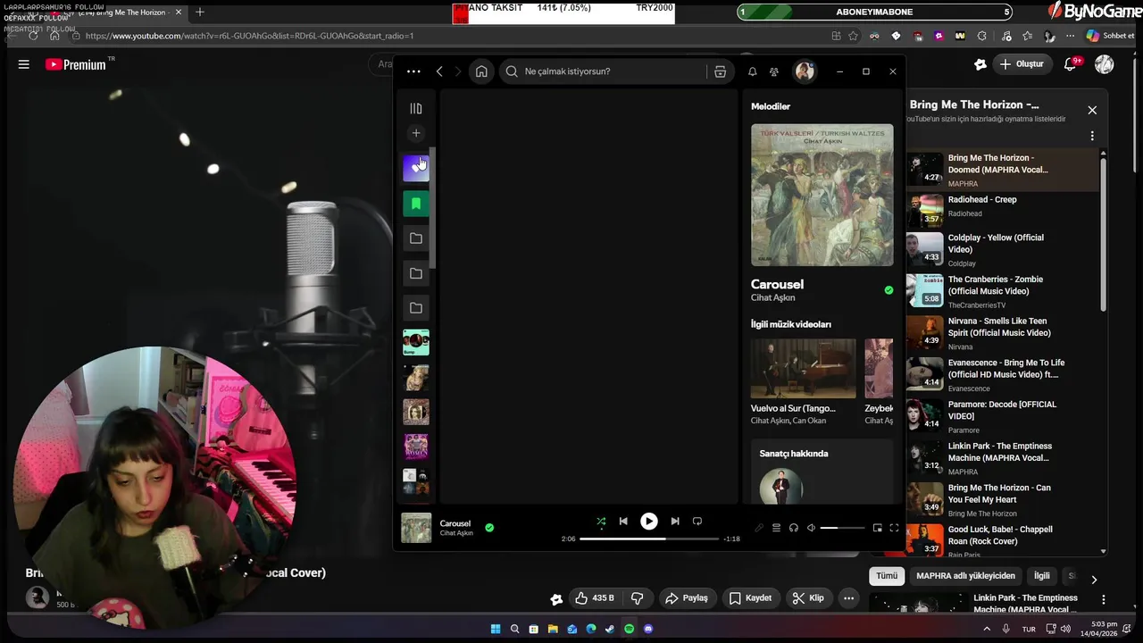This screenshot has width=1143, height=643.
Task: Skip to previous track in Spotify
Action: pos(623,522)
